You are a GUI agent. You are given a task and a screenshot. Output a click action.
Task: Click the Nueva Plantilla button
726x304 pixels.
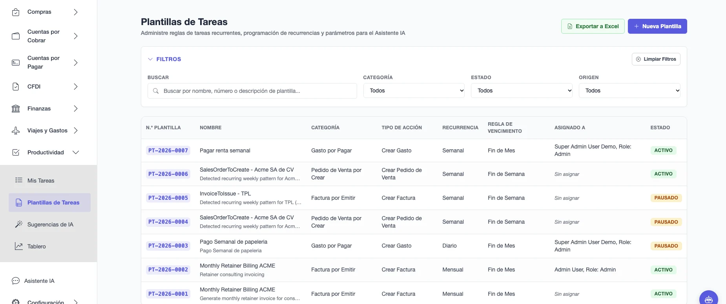pyautogui.click(x=657, y=26)
